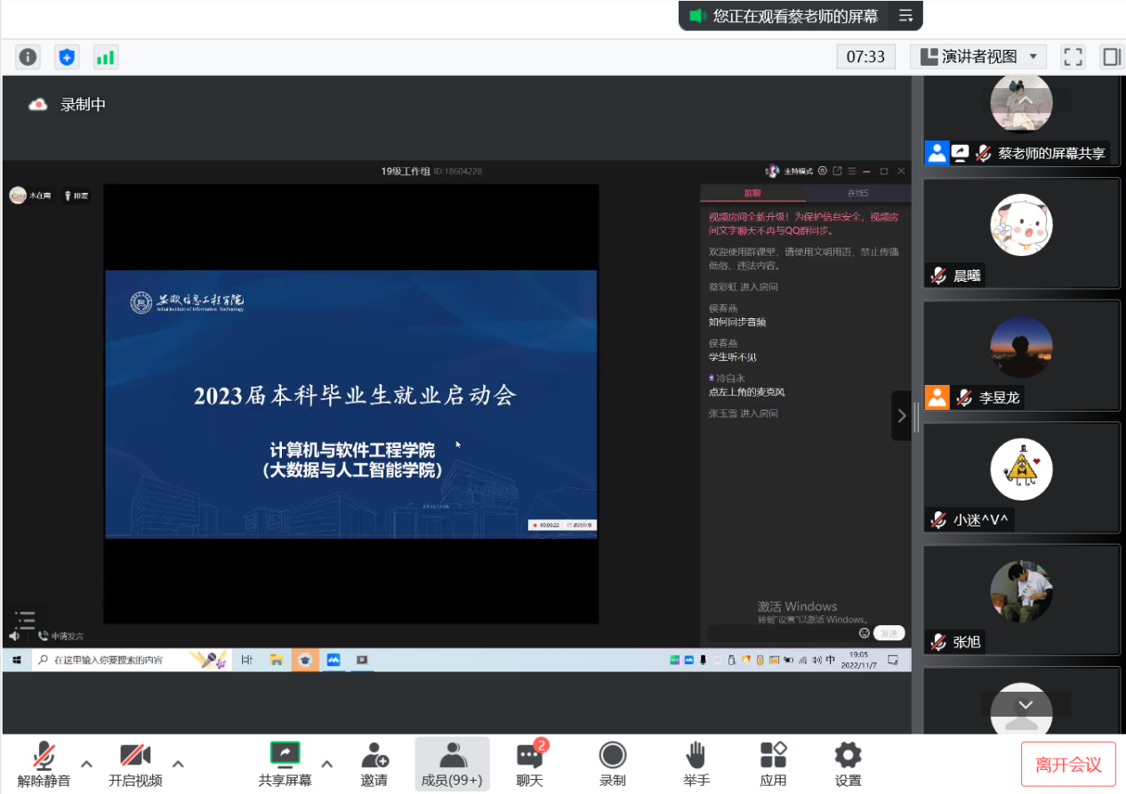
Task: Turn on camera via 开启视频
Action: coord(134,763)
